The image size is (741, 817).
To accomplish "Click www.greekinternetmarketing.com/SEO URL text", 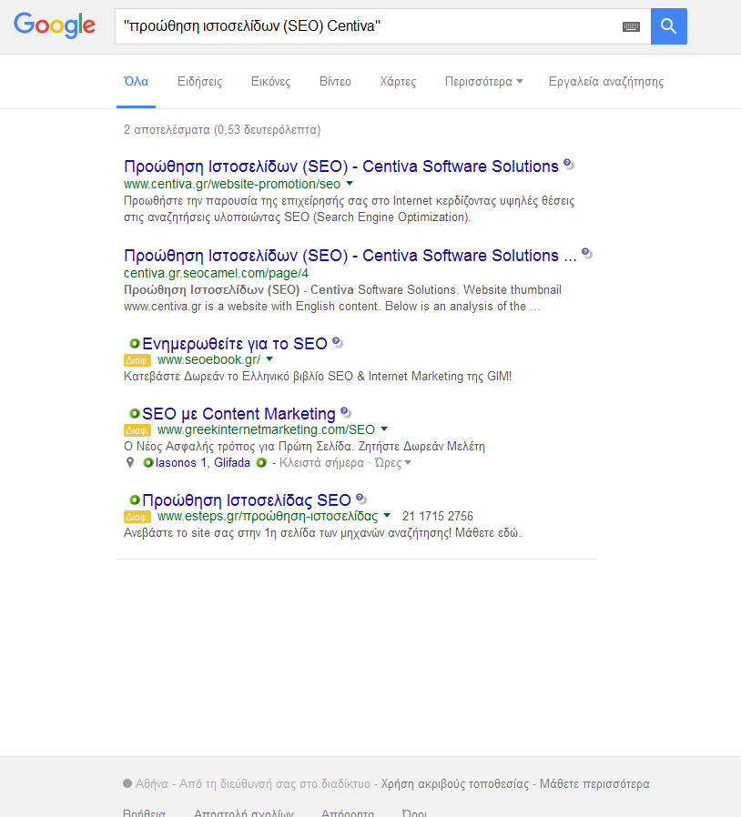I will (266, 429).
